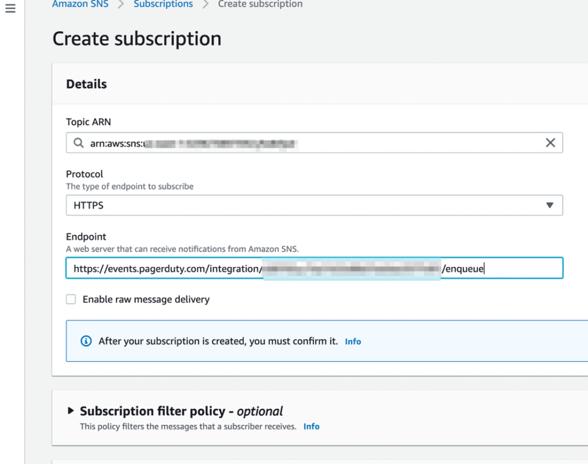Click the Info link beside filter policy description

click(x=311, y=426)
